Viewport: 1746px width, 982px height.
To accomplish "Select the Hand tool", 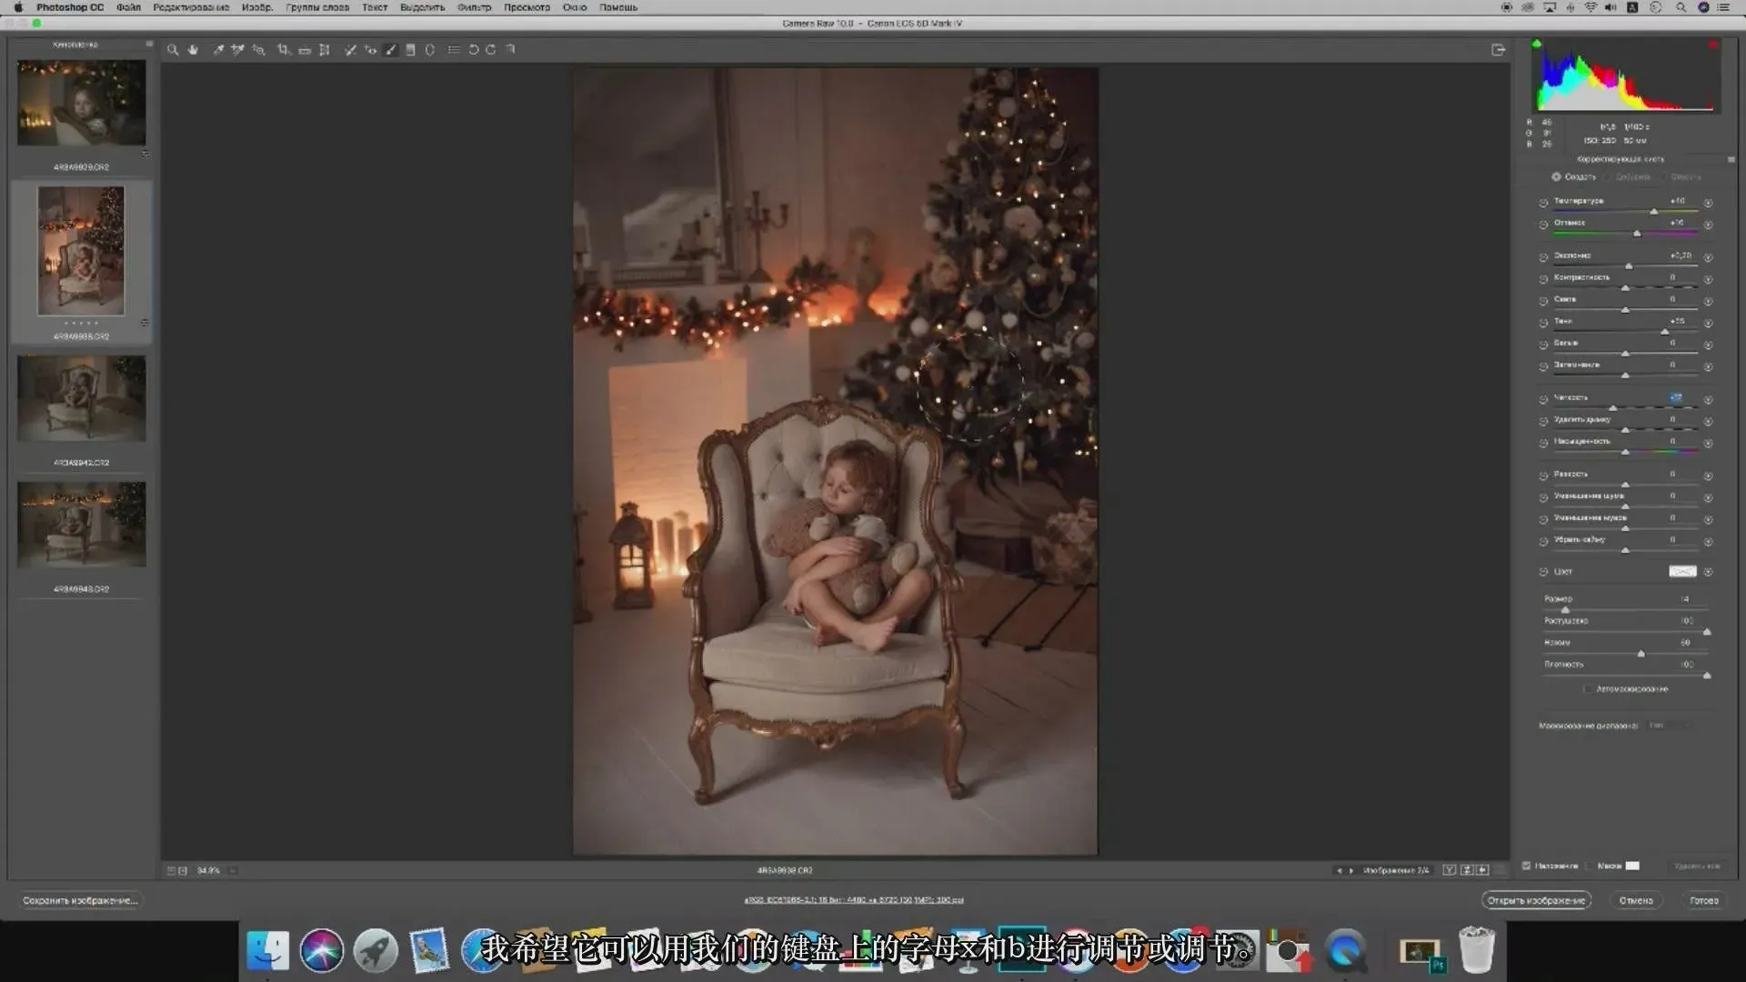I will point(193,50).
